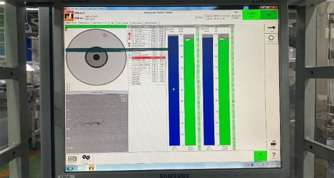The image size is (334, 178).
Task: Click the key Login icon
Action: click(271, 28)
